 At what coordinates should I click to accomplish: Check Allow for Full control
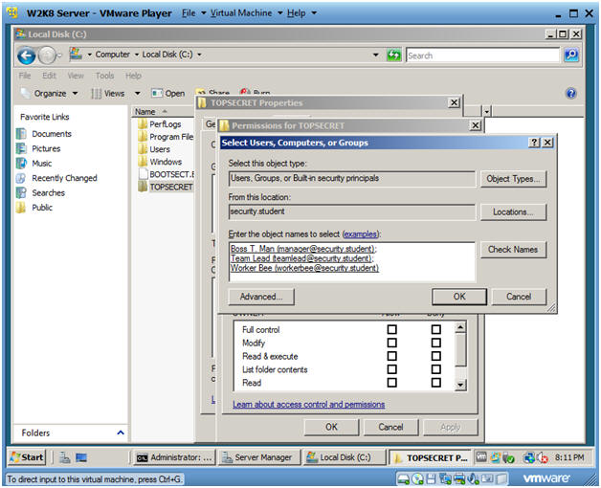[x=391, y=329]
